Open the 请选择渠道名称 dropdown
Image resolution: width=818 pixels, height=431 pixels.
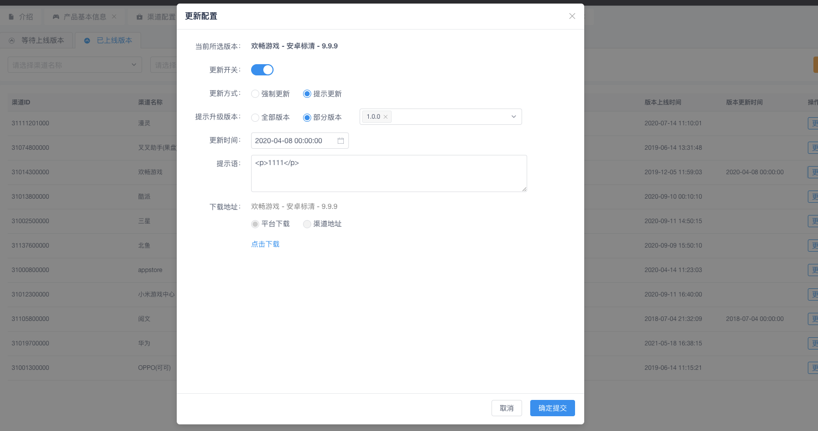point(74,65)
